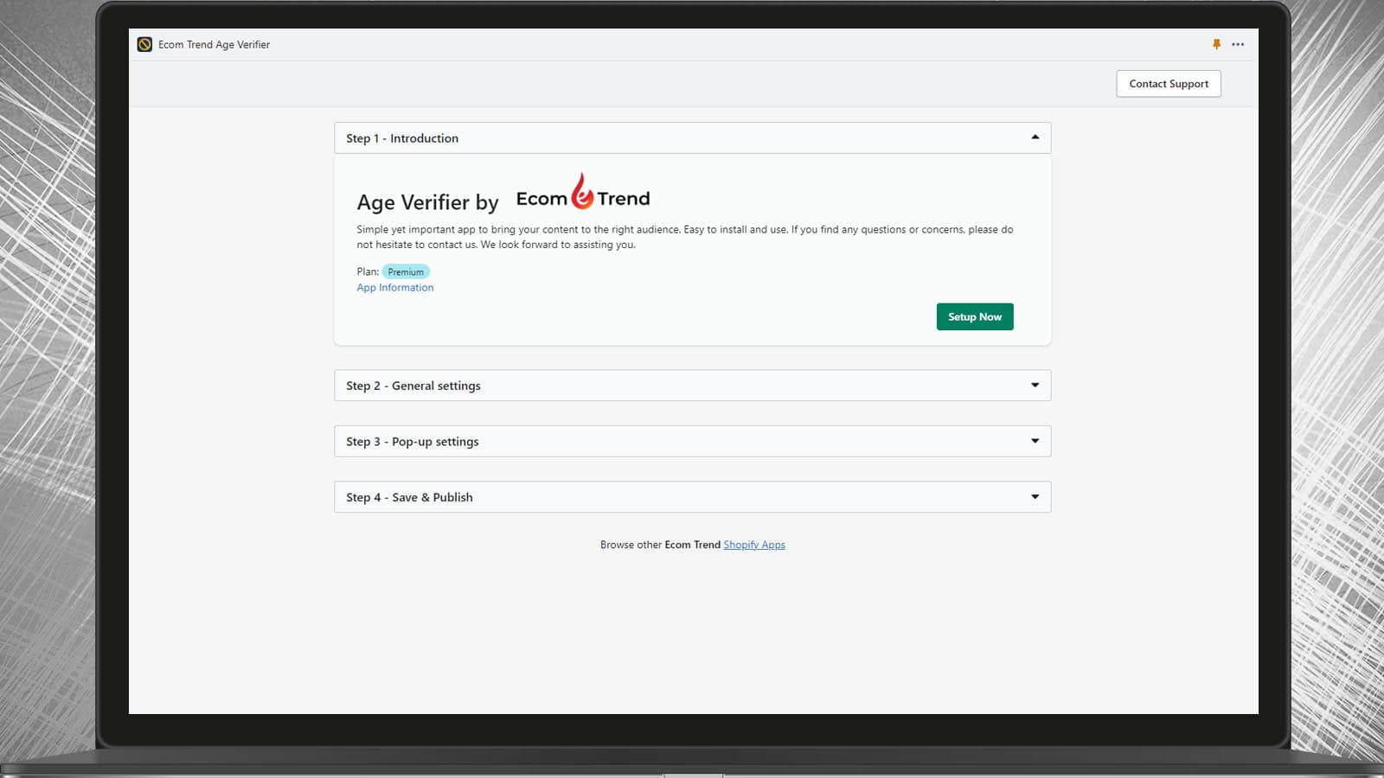Click the Ecom Trend Age Verifier app icon
The image size is (1384, 778).
coord(144,44)
